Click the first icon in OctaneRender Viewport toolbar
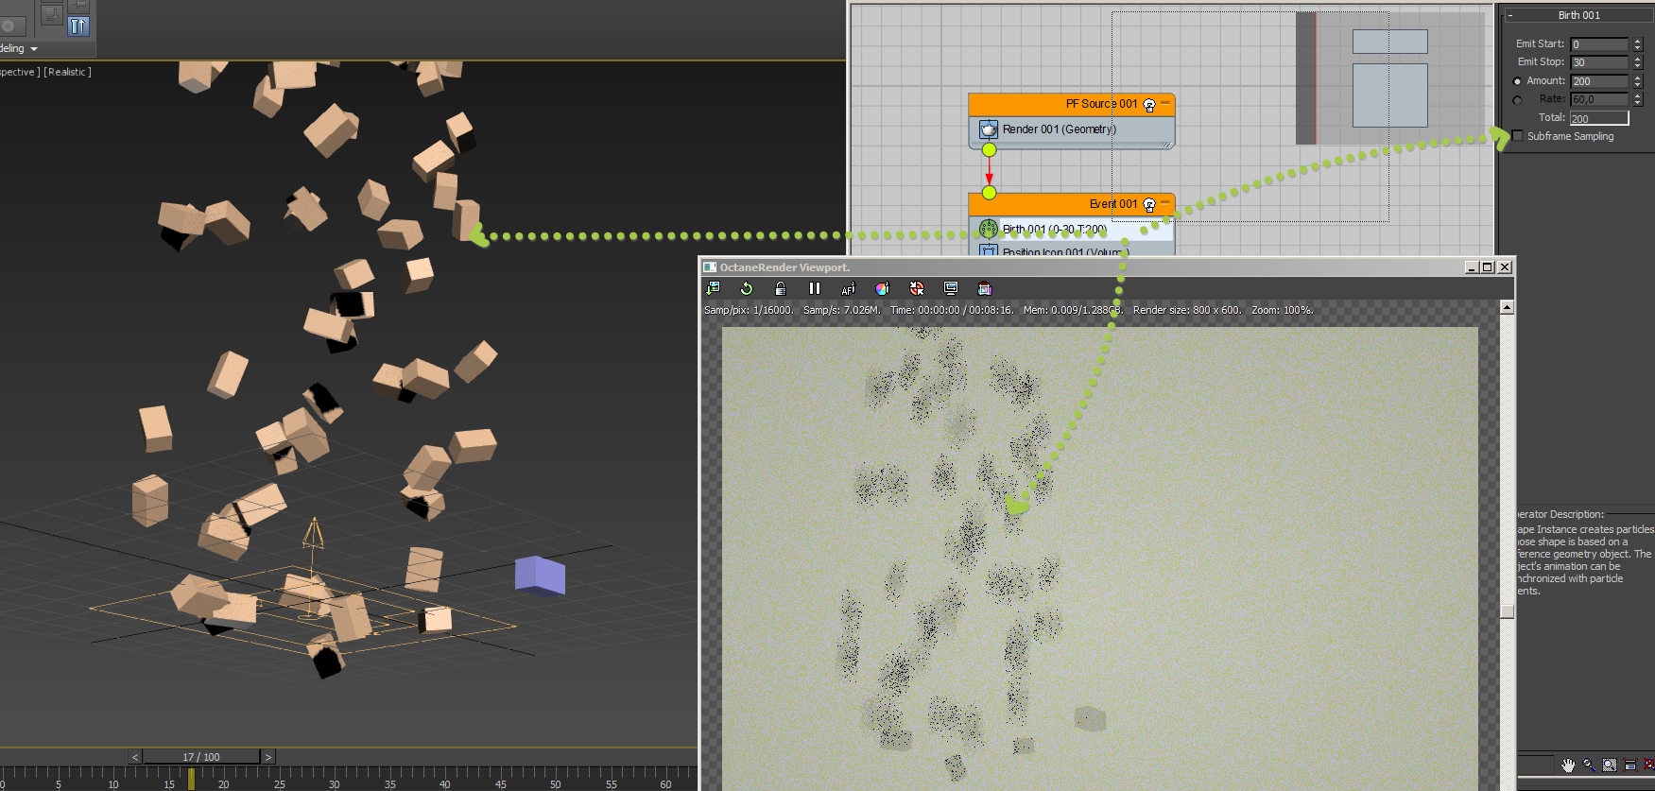 (x=713, y=288)
